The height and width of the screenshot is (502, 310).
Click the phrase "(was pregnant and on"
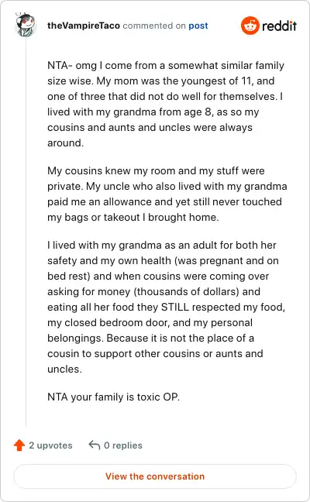(226, 260)
